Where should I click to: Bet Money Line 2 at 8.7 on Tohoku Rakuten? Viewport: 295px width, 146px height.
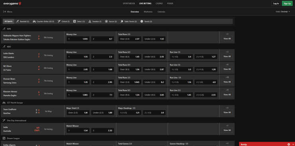[x=103, y=39]
